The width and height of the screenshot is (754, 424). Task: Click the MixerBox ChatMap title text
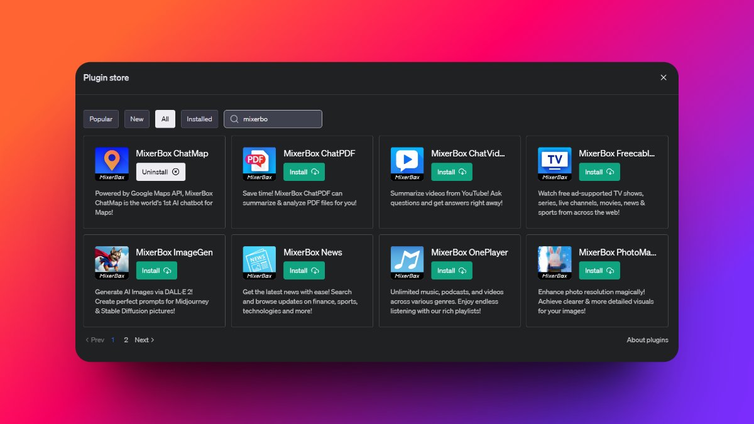click(x=172, y=153)
